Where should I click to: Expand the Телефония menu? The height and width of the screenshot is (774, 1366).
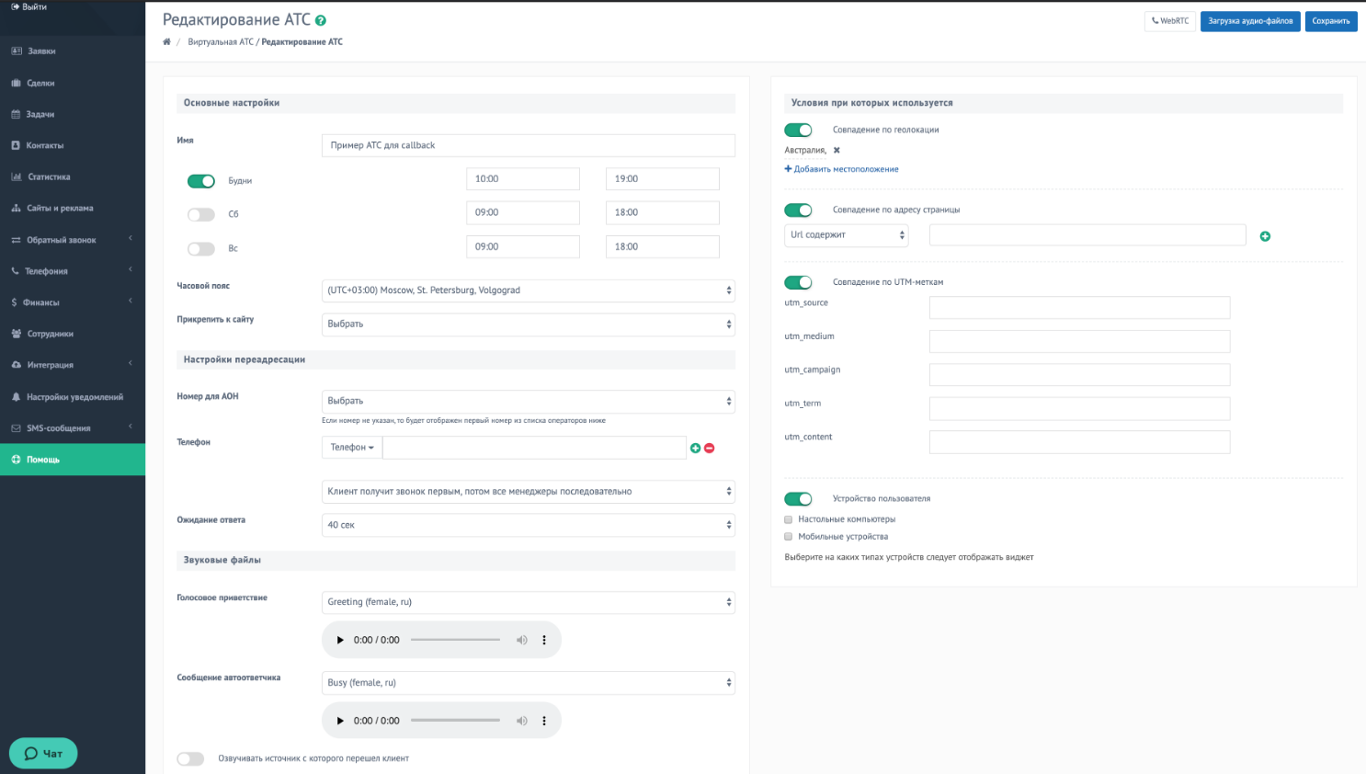tap(72, 271)
